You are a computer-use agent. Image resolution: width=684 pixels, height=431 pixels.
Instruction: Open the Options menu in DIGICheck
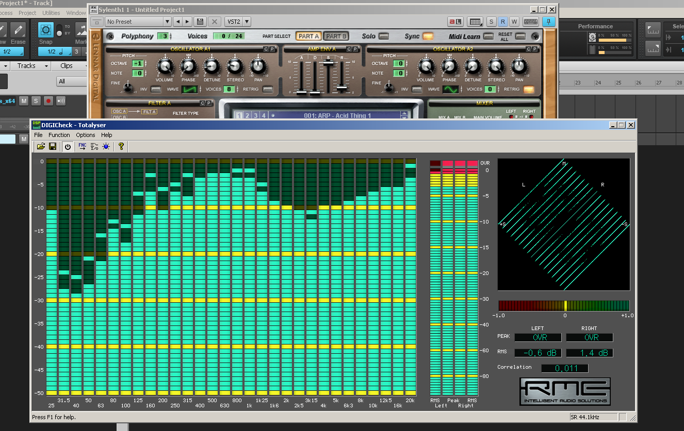tap(86, 135)
